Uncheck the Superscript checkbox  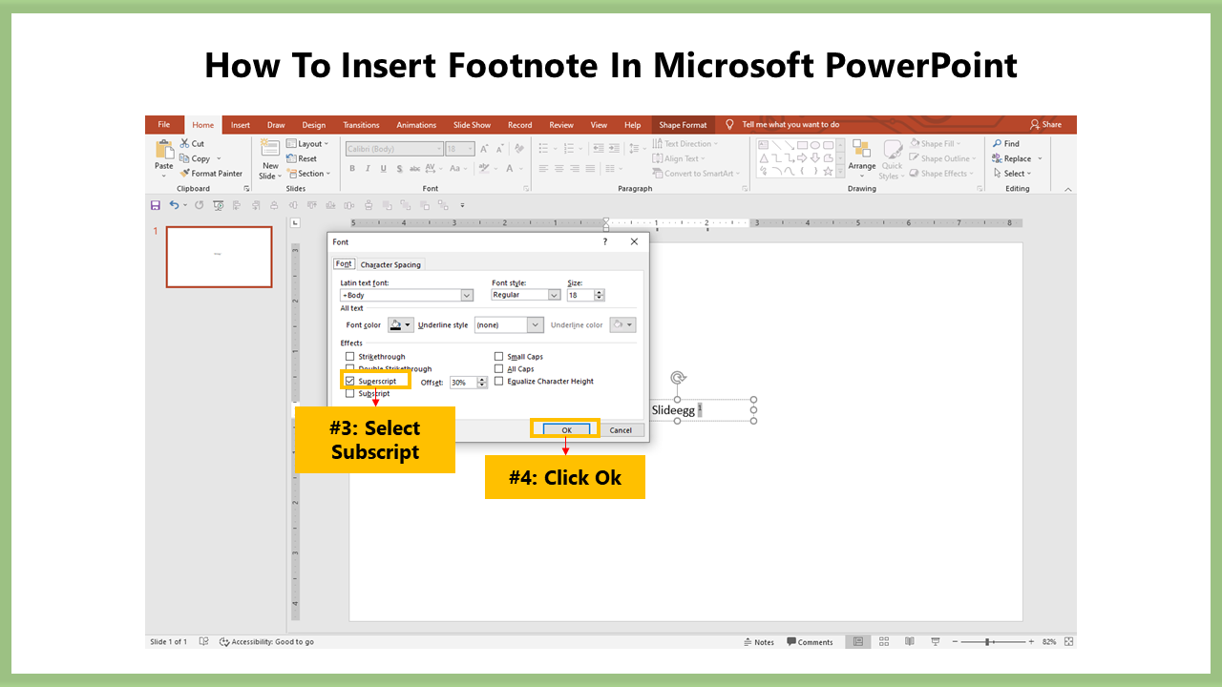[x=350, y=381]
